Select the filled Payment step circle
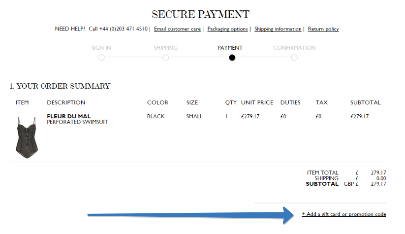 coord(232,58)
